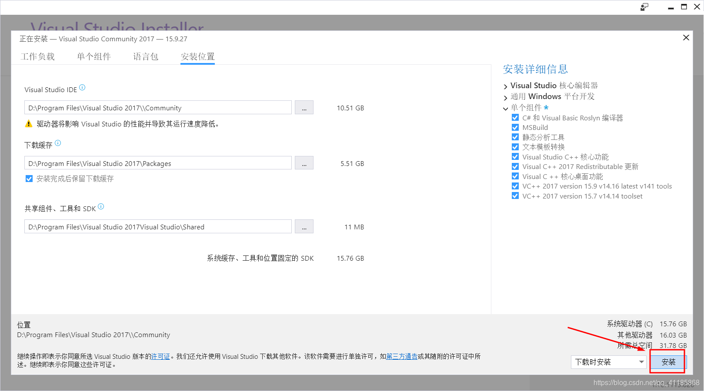704x391 pixels.
Task: Uncheck the MSBuild component
Action: point(515,127)
